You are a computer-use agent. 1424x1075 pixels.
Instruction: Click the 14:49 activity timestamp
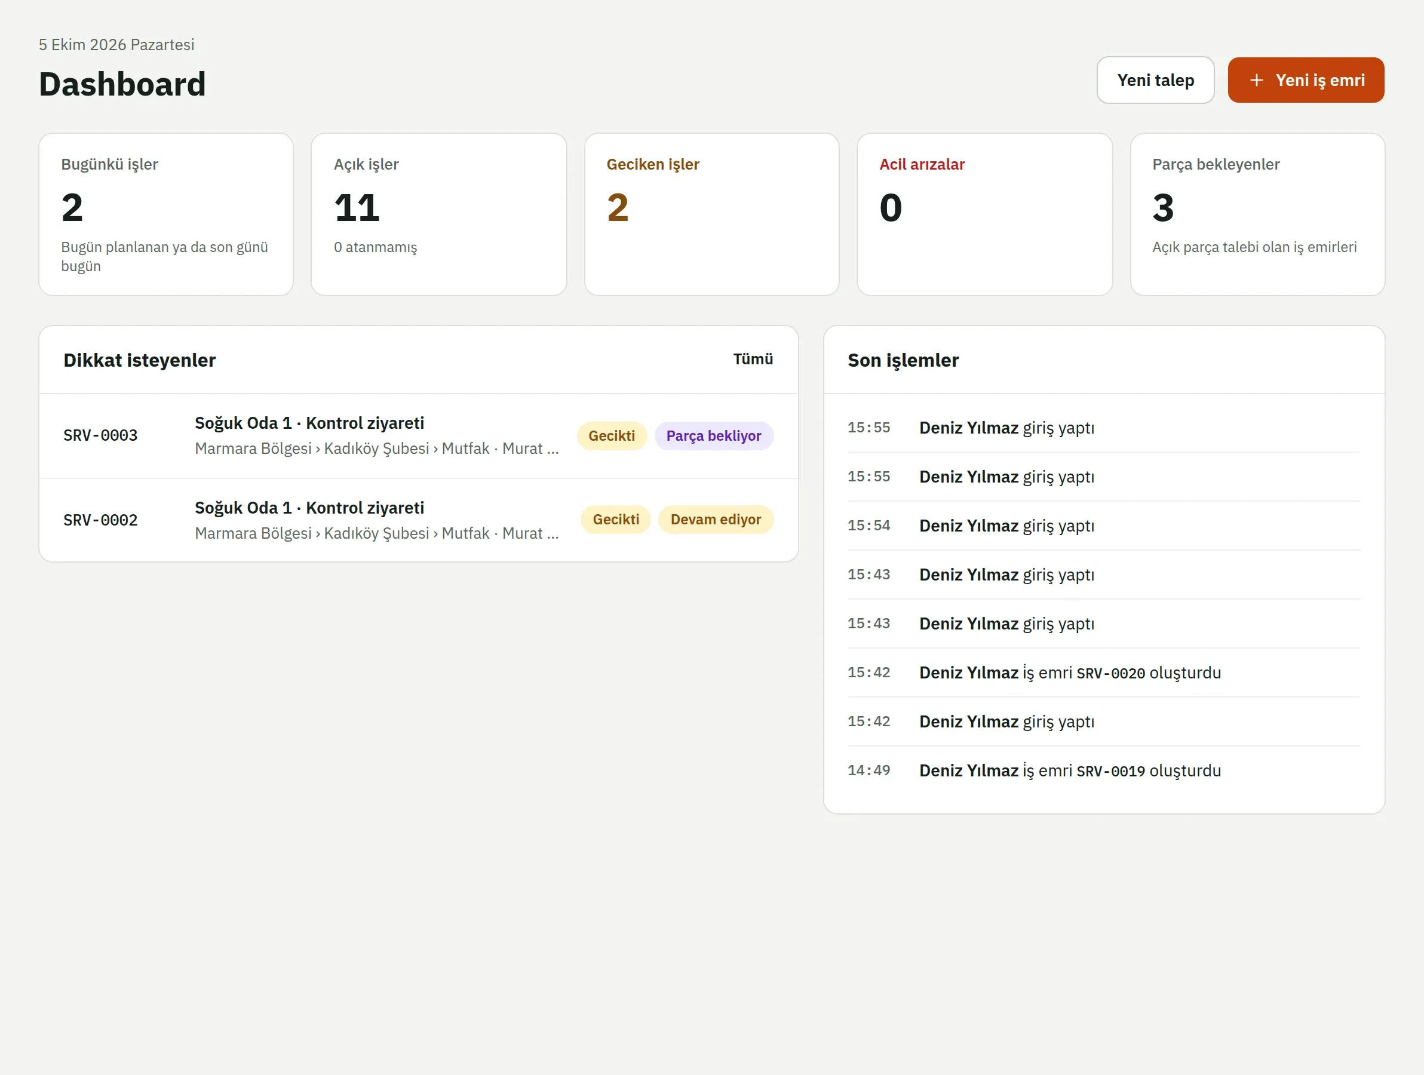(868, 770)
